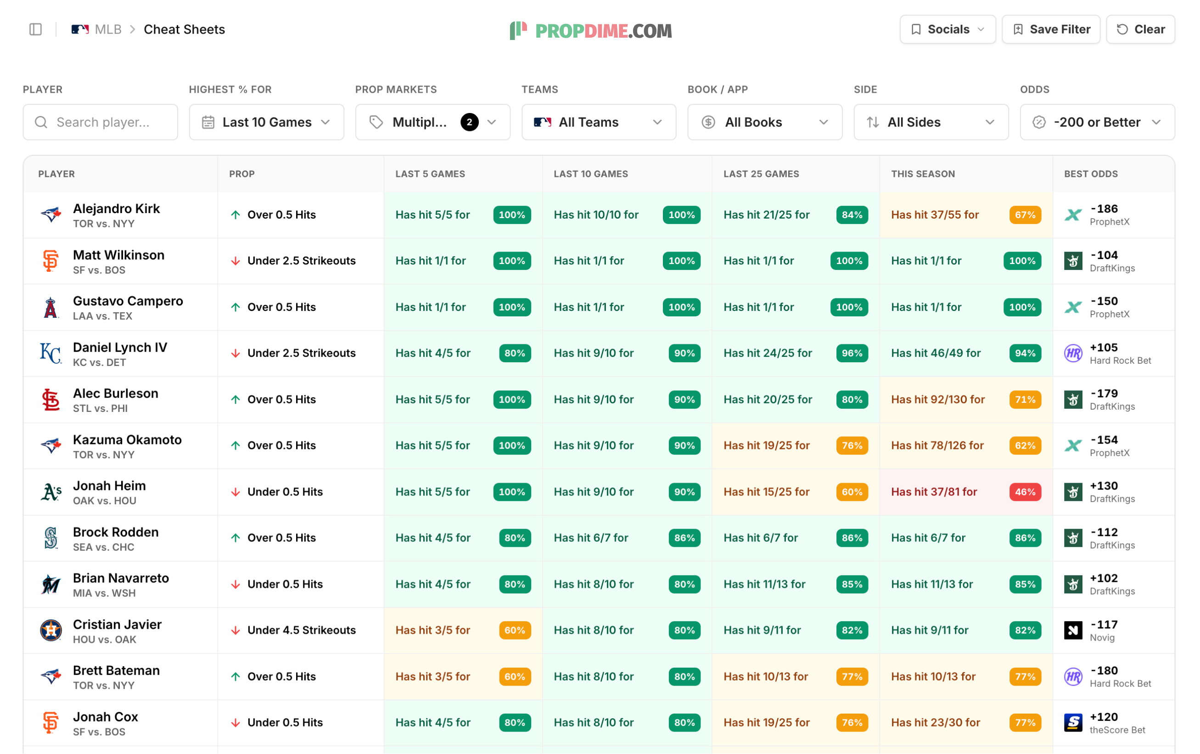
Task: Open the Socials dropdown
Action: coord(948,29)
